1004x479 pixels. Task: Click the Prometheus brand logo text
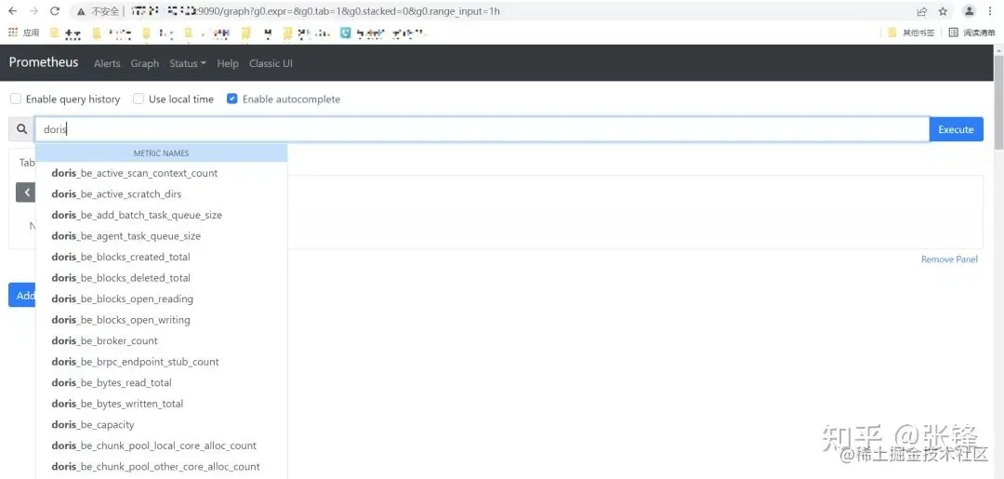[44, 62]
